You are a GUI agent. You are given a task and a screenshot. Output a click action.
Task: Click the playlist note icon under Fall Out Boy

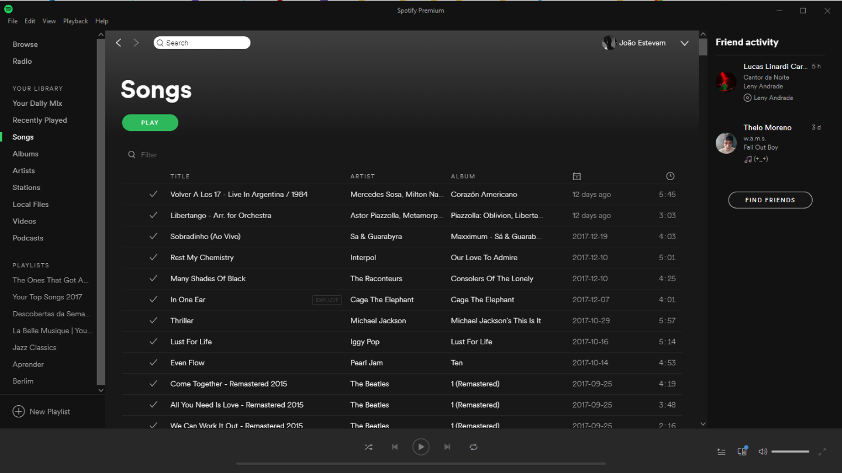pyautogui.click(x=747, y=159)
